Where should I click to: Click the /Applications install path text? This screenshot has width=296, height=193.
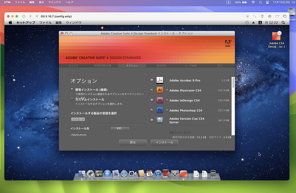(x=78, y=135)
